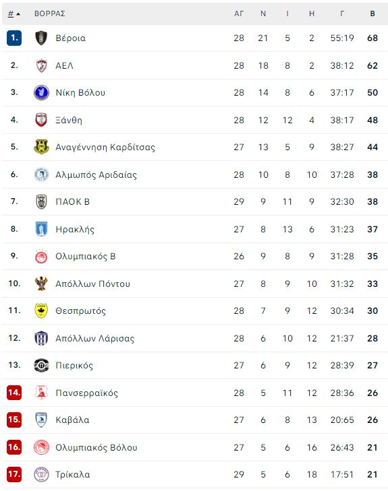This screenshot has width=388, height=491.
Task: Click the Καβάλα team badge
Action: [41, 420]
